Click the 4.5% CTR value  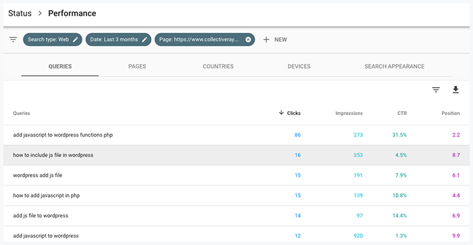click(x=401, y=155)
